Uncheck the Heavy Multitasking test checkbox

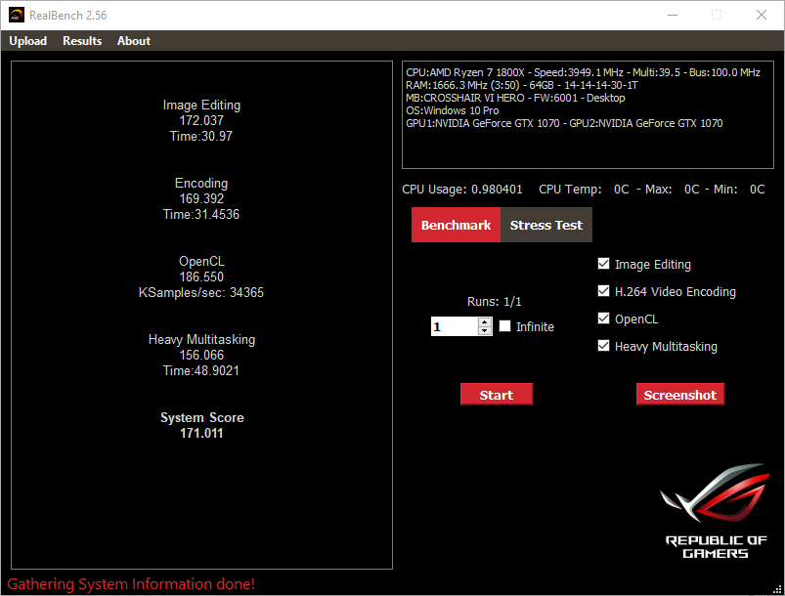point(604,346)
